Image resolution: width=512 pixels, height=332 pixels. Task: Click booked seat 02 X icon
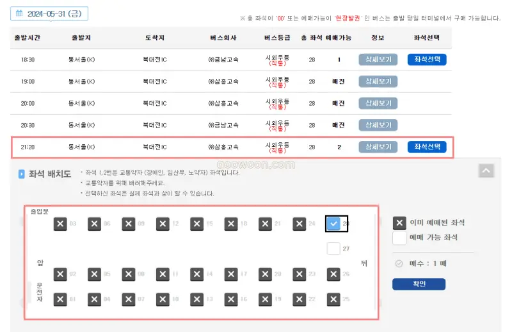(x=60, y=274)
